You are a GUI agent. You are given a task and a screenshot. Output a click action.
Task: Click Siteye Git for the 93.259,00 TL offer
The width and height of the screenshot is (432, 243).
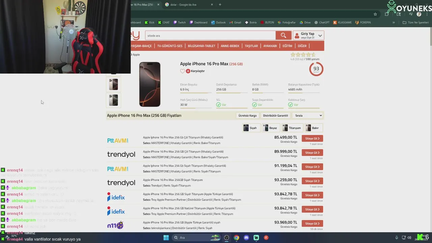tap(312, 181)
